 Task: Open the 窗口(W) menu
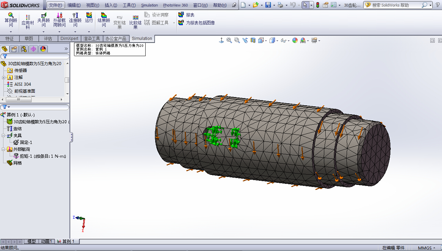coord(200,5)
